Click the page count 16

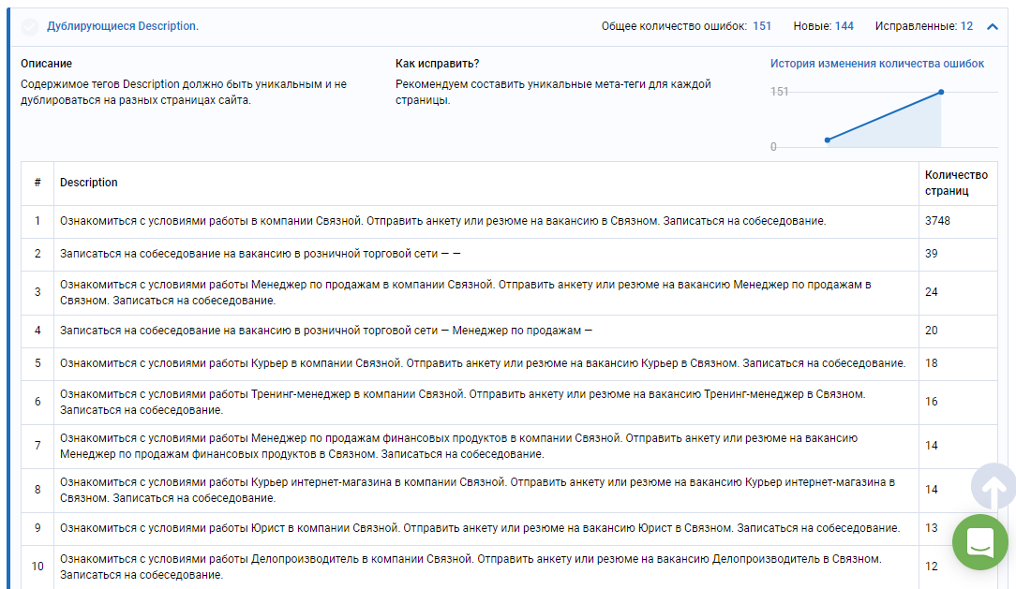point(931,402)
